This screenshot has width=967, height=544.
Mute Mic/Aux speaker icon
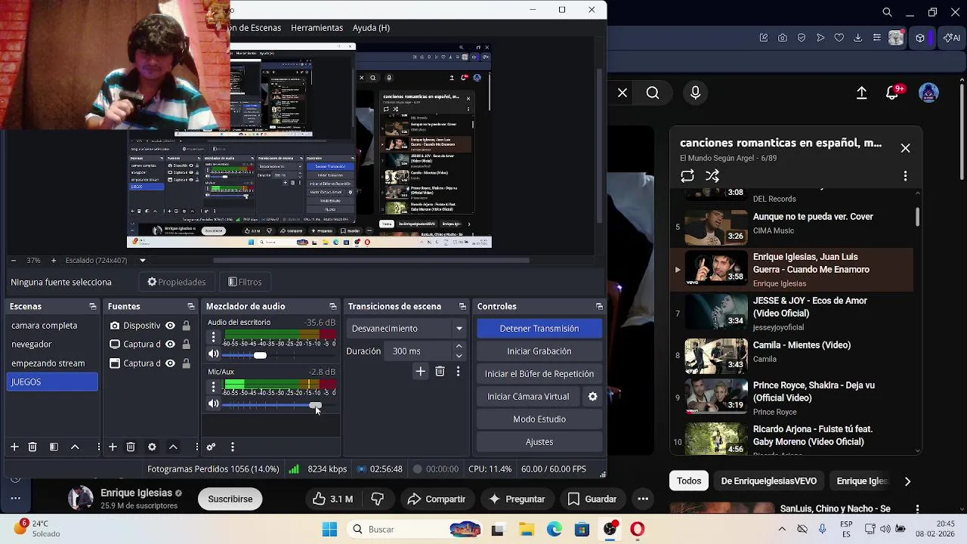click(x=214, y=404)
